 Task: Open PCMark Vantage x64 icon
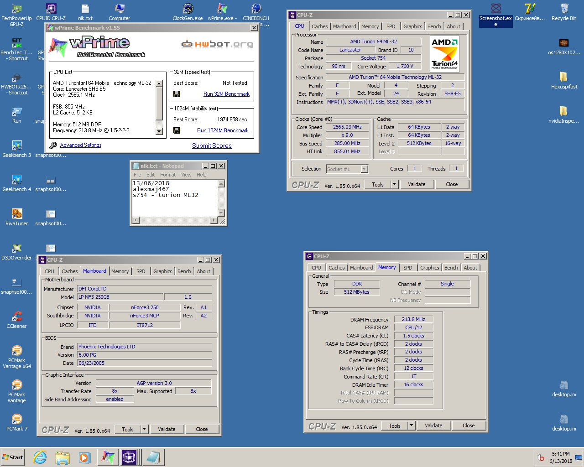point(17,357)
